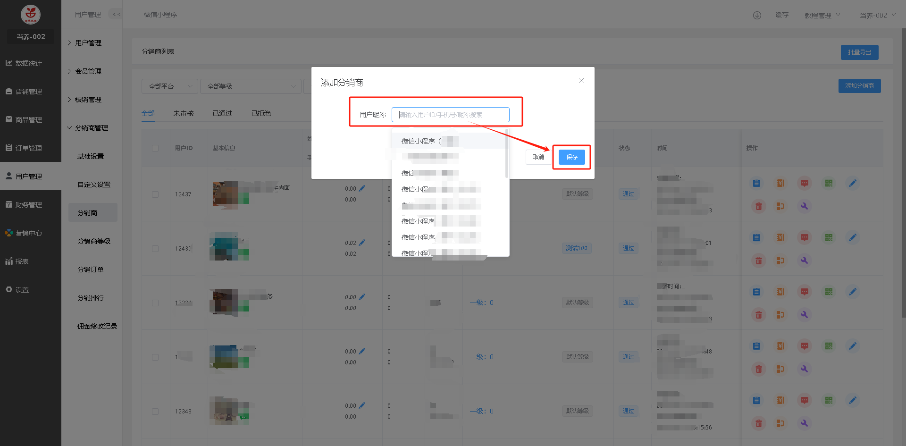Click the blue 保存 button
This screenshot has width=906, height=446.
pyautogui.click(x=571, y=157)
